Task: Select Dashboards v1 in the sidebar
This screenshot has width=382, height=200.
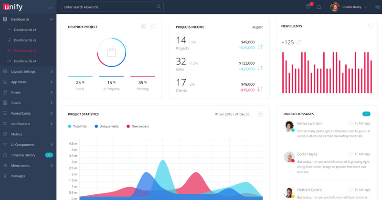Action: click(25, 30)
